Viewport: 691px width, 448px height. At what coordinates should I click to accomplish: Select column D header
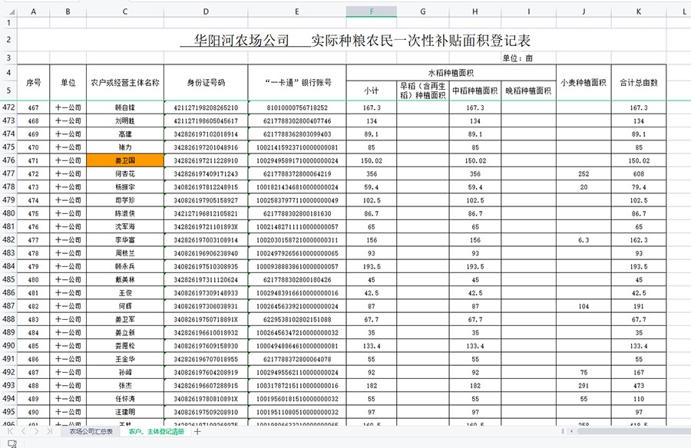[206, 12]
